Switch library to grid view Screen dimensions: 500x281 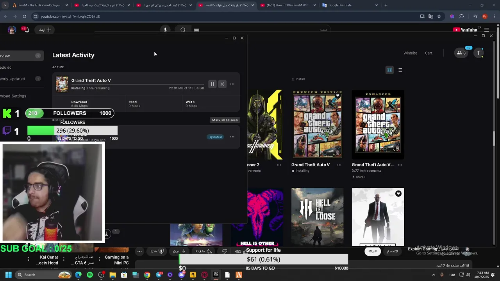(389, 70)
